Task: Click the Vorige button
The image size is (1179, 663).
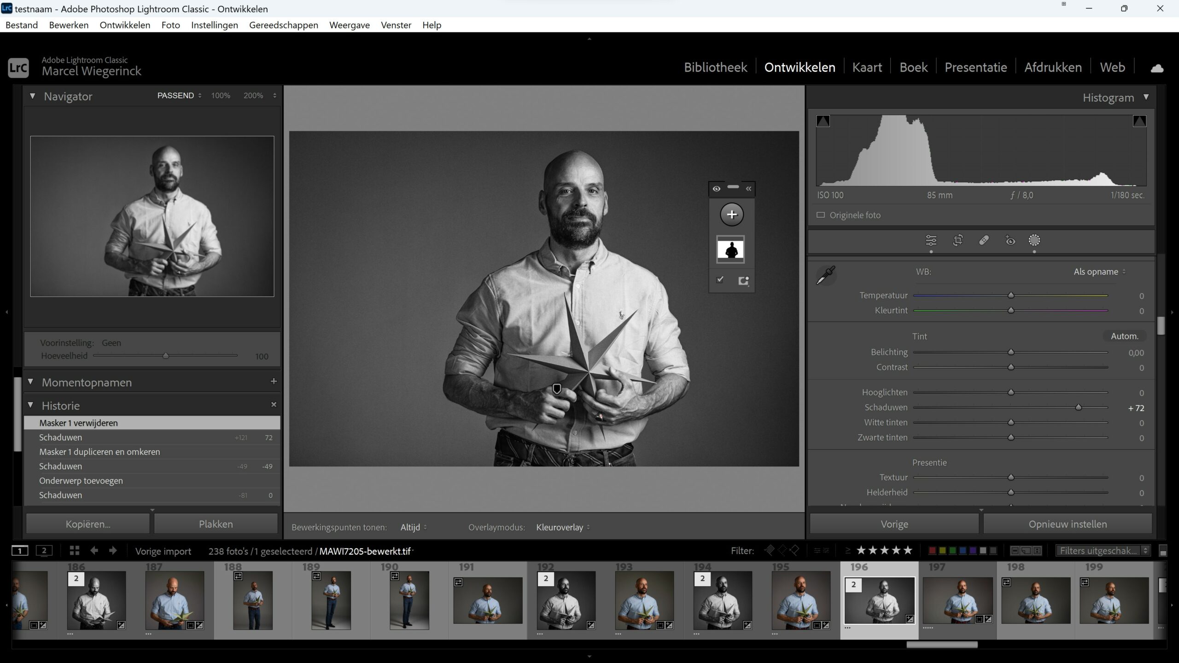Action: point(894,524)
